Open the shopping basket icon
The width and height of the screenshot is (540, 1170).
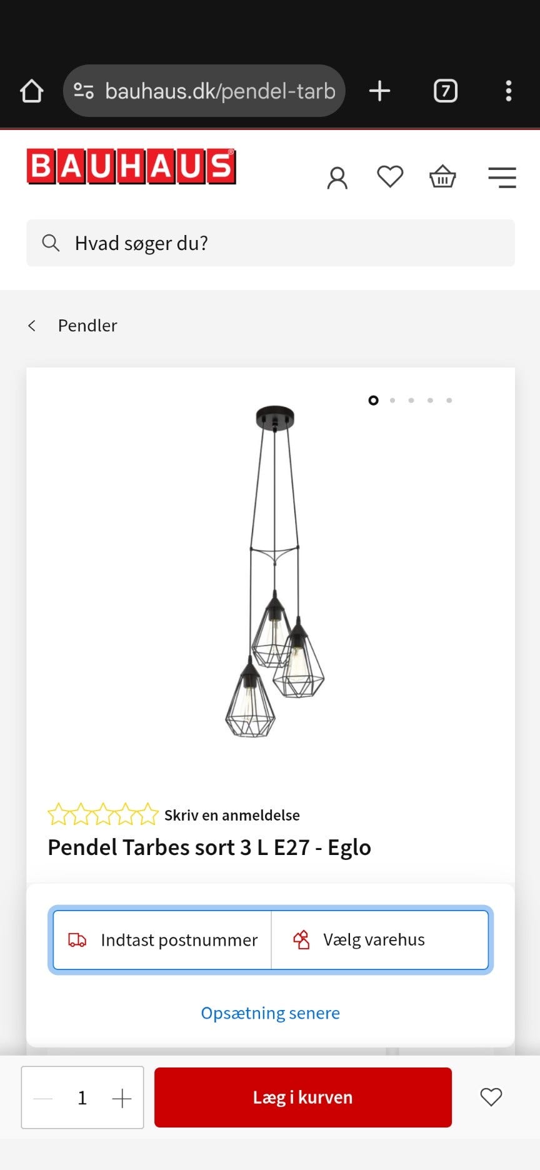(x=442, y=177)
